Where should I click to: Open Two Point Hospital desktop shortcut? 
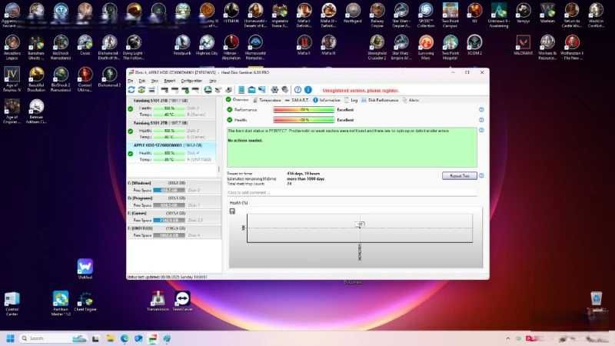coord(450,48)
